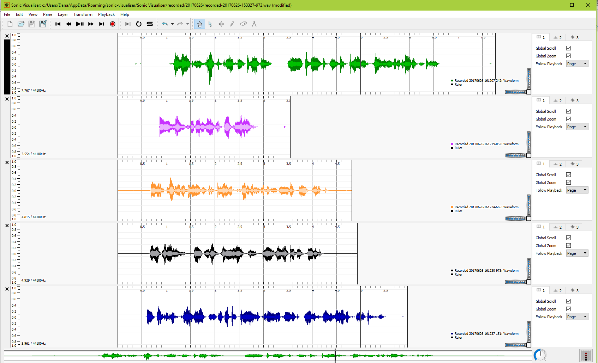The image size is (598, 363).
Task: Toggle Global Zoom for the purple waveform pane
Action: click(x=568, y=119)
